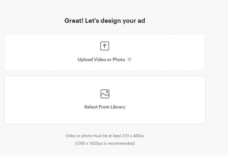Screen dimensions: 228x156
Task: Click the picture library icon
Action: pyautogui.click(x=105, y=94)
